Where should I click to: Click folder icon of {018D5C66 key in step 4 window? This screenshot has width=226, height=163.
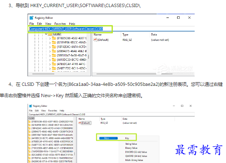click(x=30, y=122)
